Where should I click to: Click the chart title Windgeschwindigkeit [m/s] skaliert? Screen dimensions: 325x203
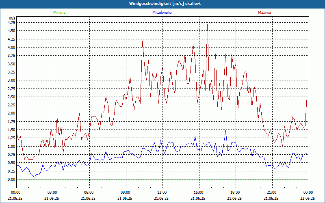tap(165, 4)
